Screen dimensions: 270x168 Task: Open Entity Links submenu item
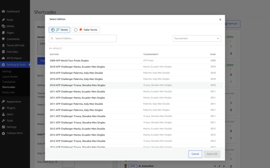point(8,92)
